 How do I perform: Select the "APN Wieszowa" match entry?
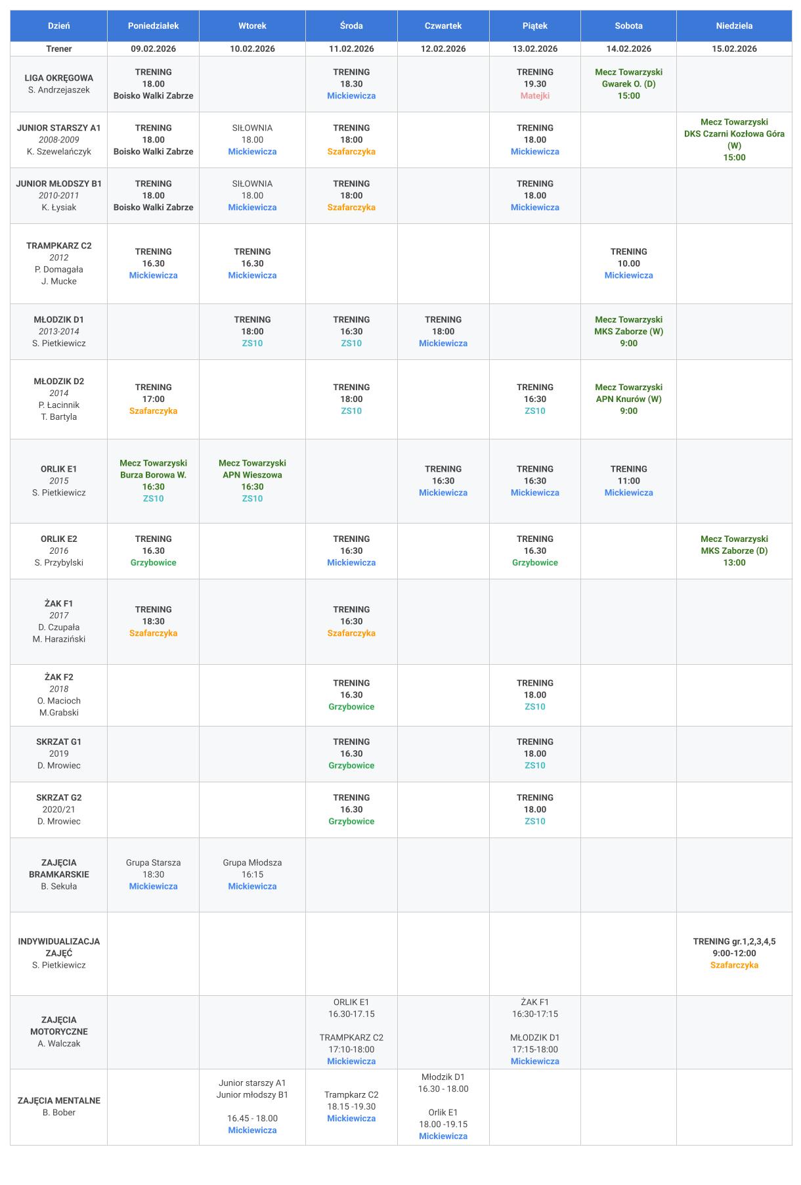[x=252, y=475]
